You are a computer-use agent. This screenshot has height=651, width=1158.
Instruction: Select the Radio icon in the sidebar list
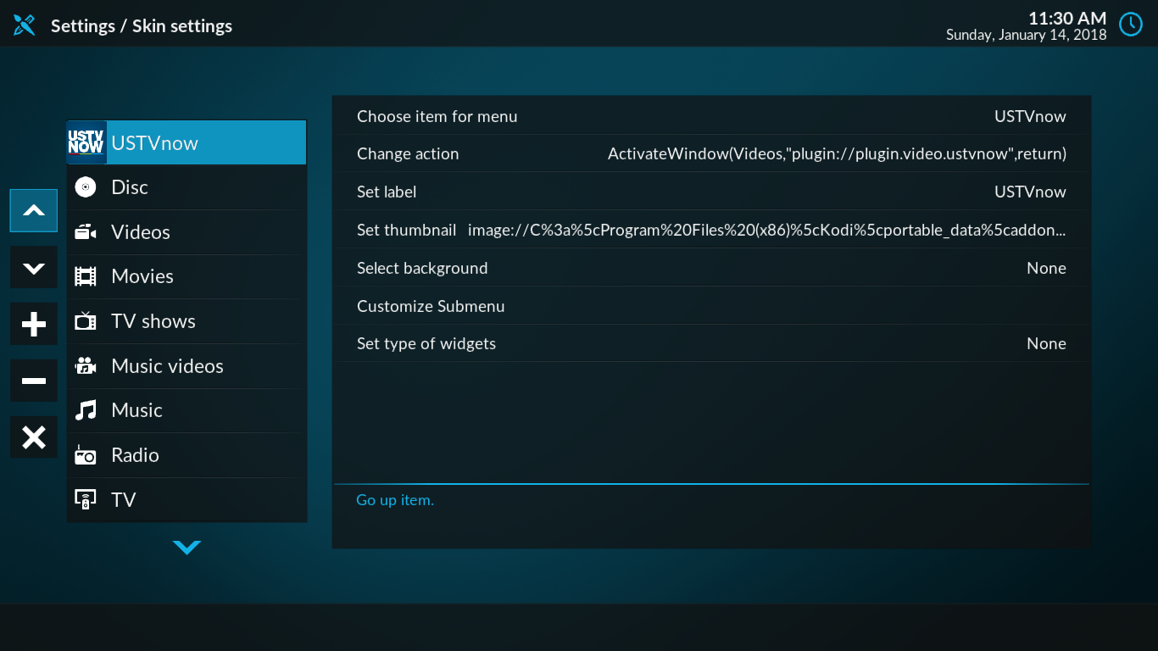coord(86,455)
